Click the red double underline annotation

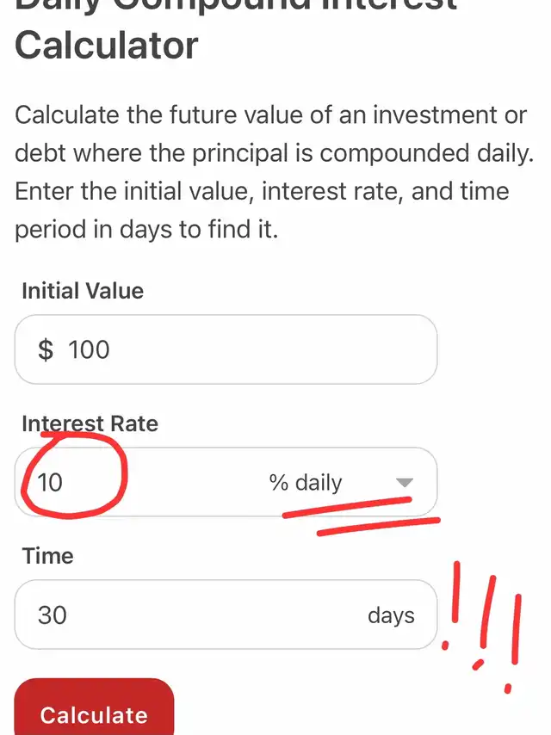pos(362,518)
